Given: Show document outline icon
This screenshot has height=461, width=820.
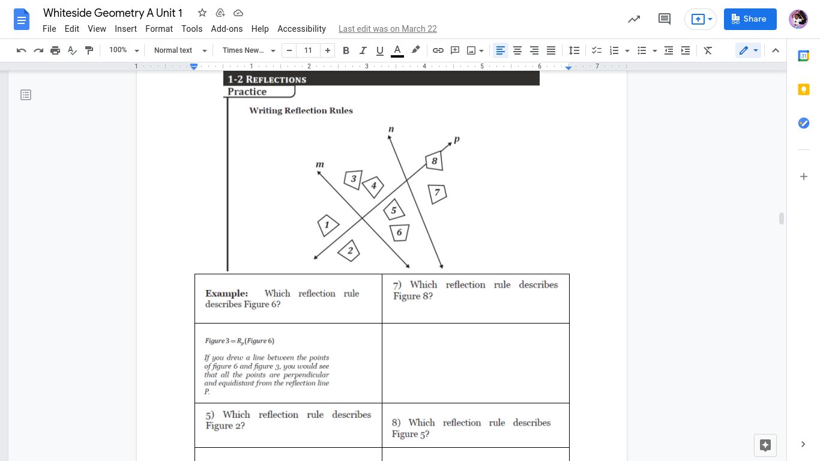Looking at the screenshot, I should (x=26, y=95).
